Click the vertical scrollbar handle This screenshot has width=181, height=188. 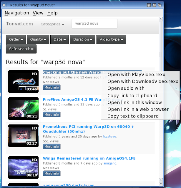click(161, 55)
